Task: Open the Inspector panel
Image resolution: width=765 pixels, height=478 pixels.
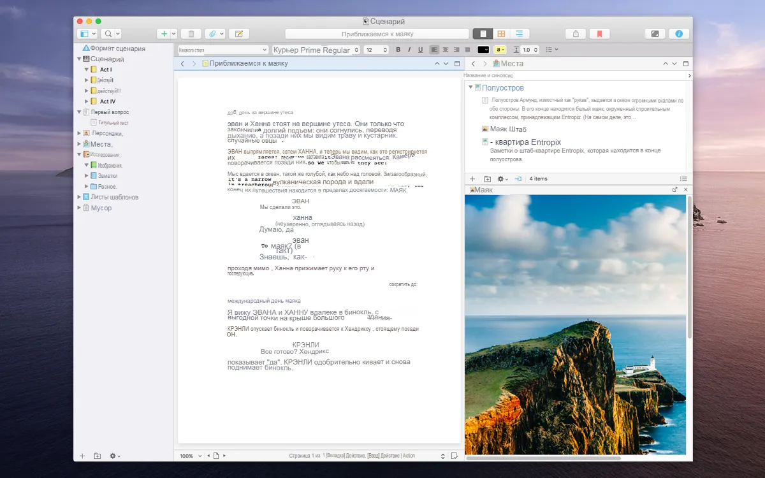Action: pos(679,33)
